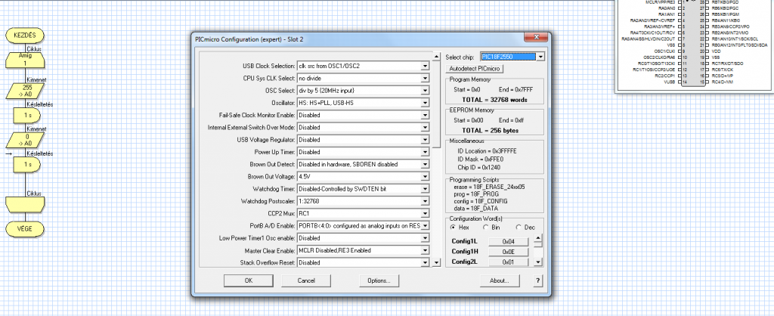Select the 0 -> A0 output block
Screen dimensions: 774x316
(25, 140)
